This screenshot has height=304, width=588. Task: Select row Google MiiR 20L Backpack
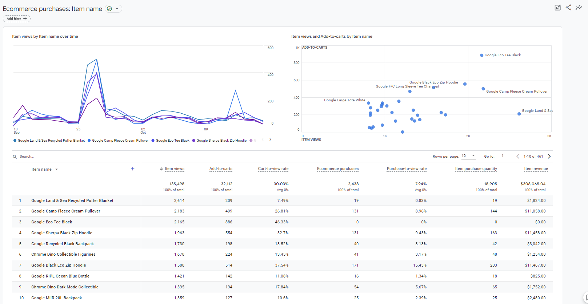(282, 298)
